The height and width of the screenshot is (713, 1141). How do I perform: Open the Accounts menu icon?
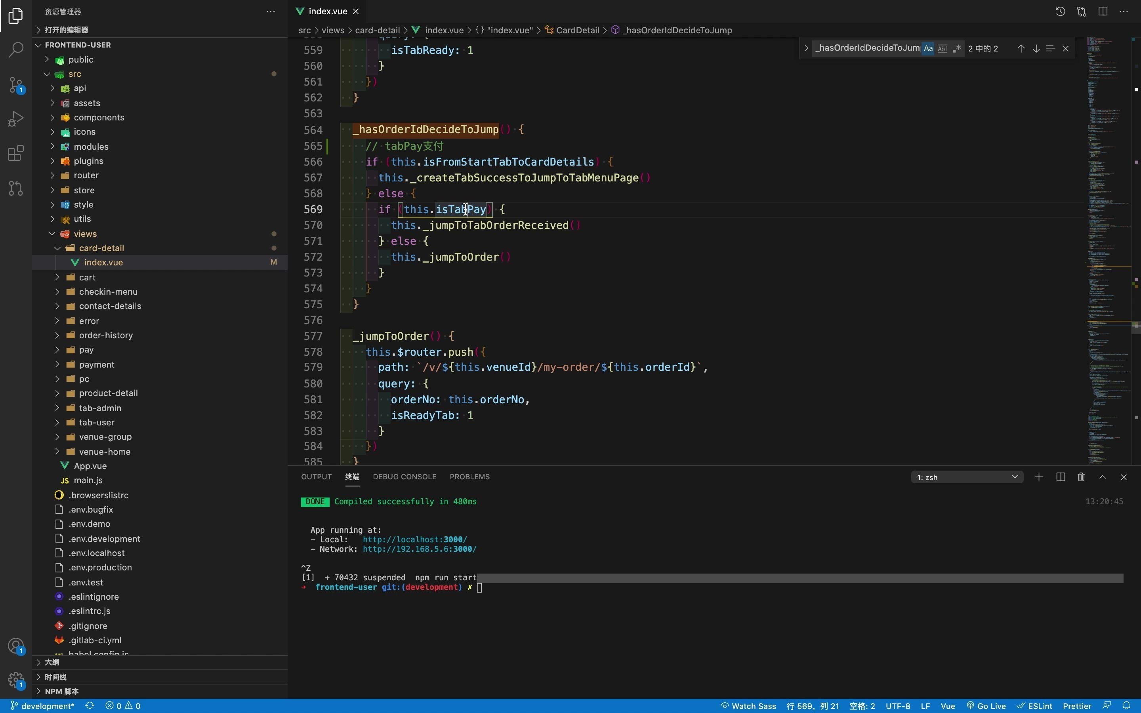tap(15, 646)
